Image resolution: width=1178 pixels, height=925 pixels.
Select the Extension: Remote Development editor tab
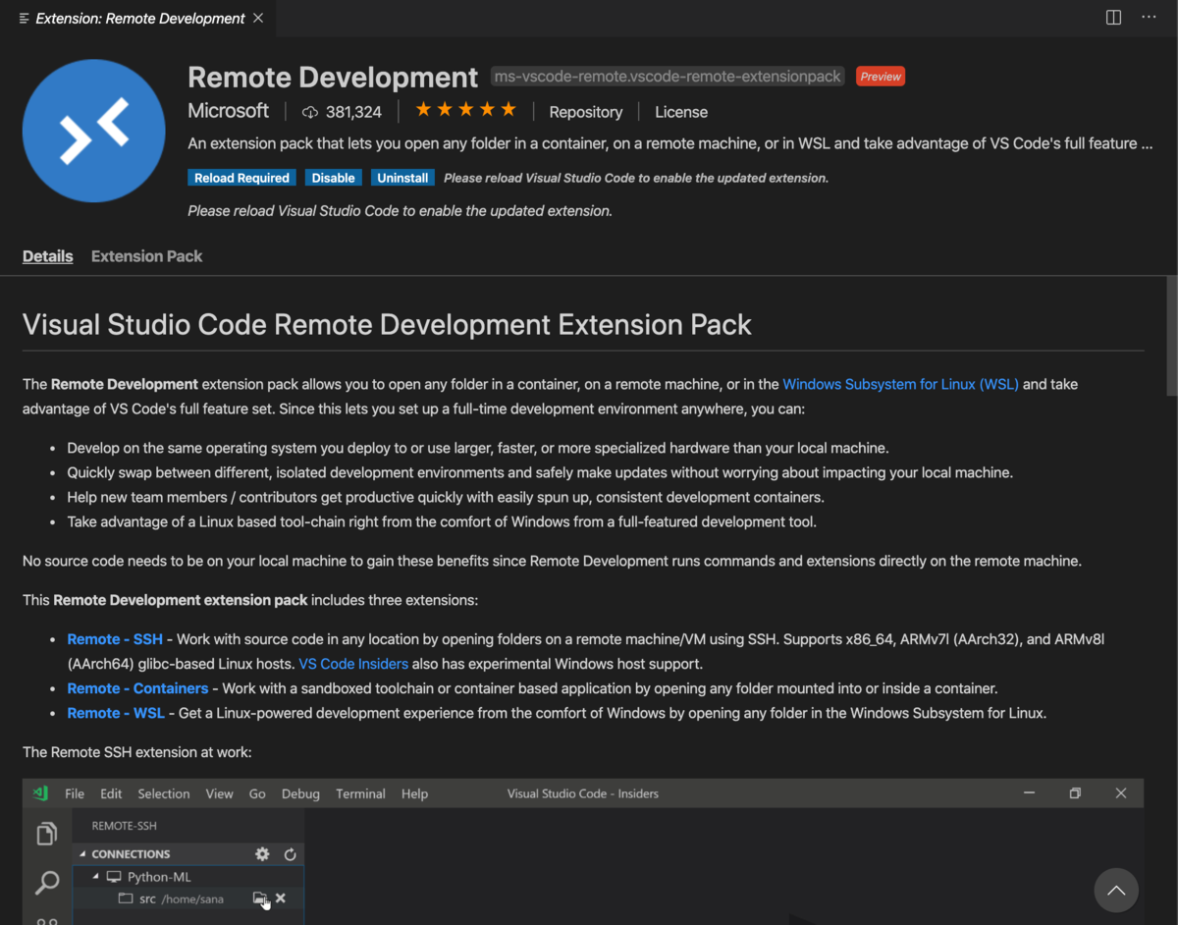point(137,18)
